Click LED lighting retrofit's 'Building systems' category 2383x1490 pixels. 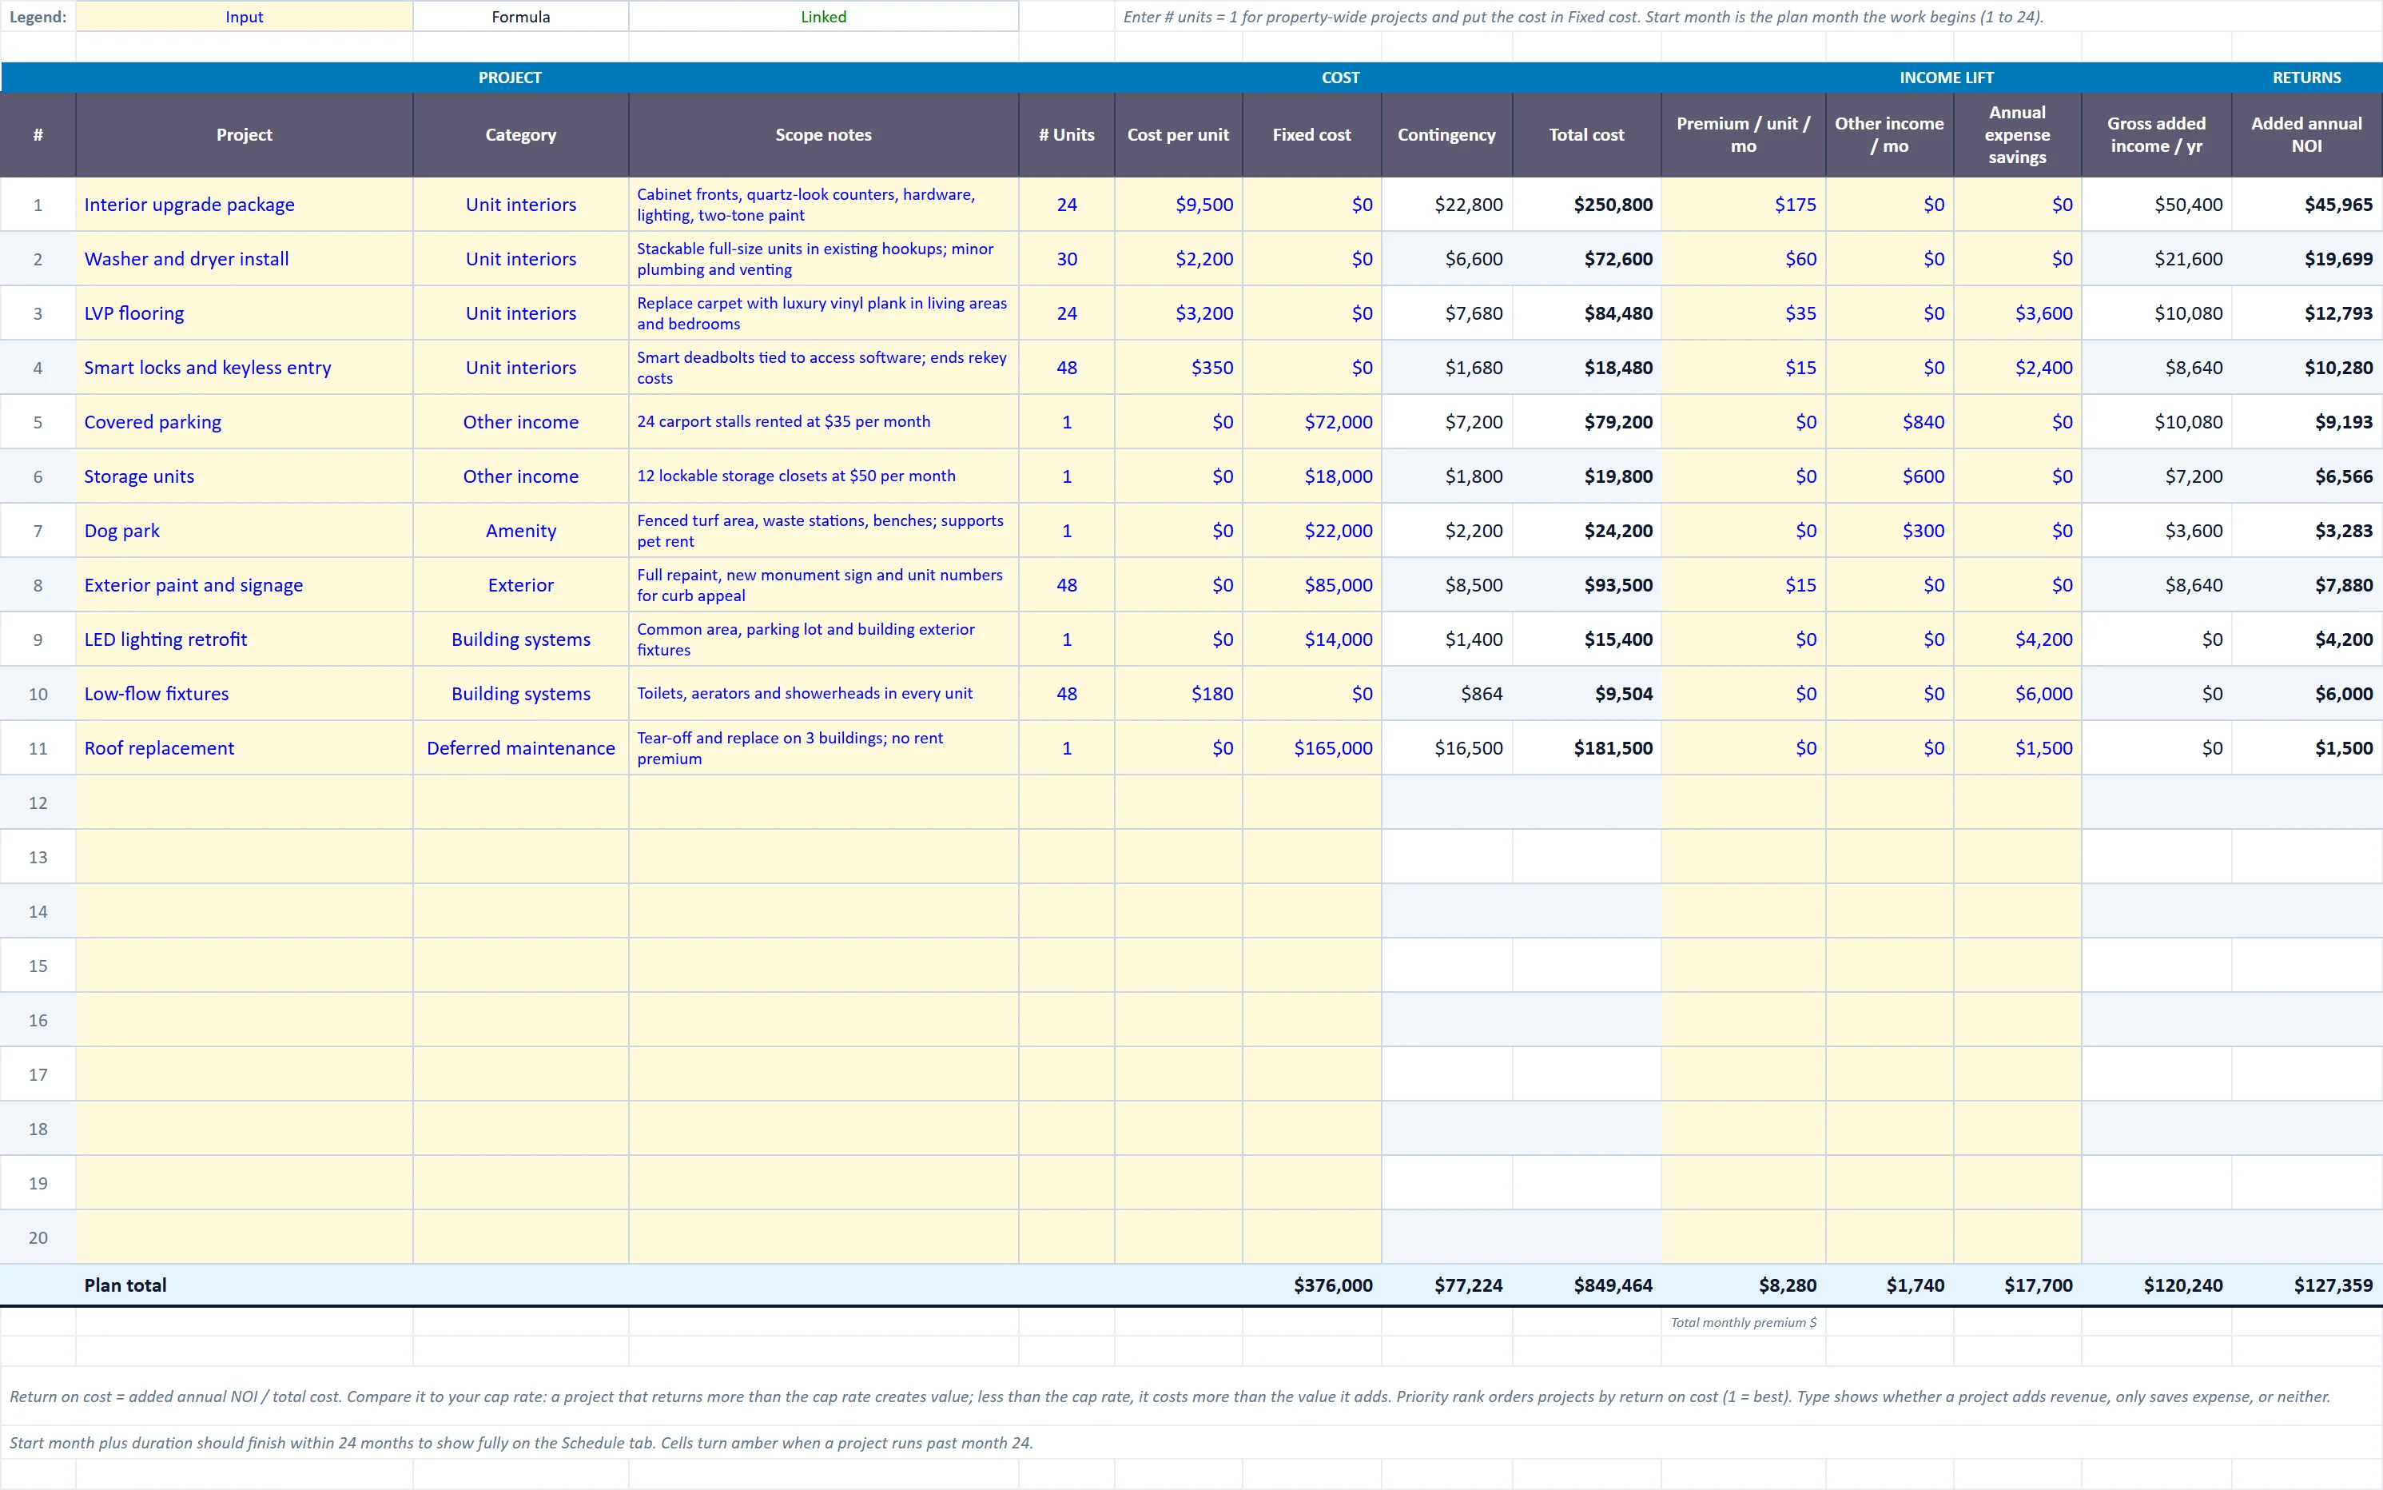click(520, 639)
